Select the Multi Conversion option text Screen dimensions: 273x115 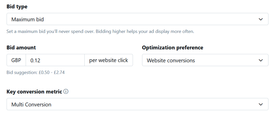tap(31, 105)
